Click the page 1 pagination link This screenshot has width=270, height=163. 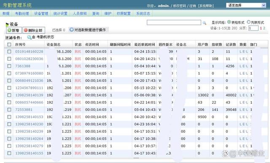[x=261, y=28]
